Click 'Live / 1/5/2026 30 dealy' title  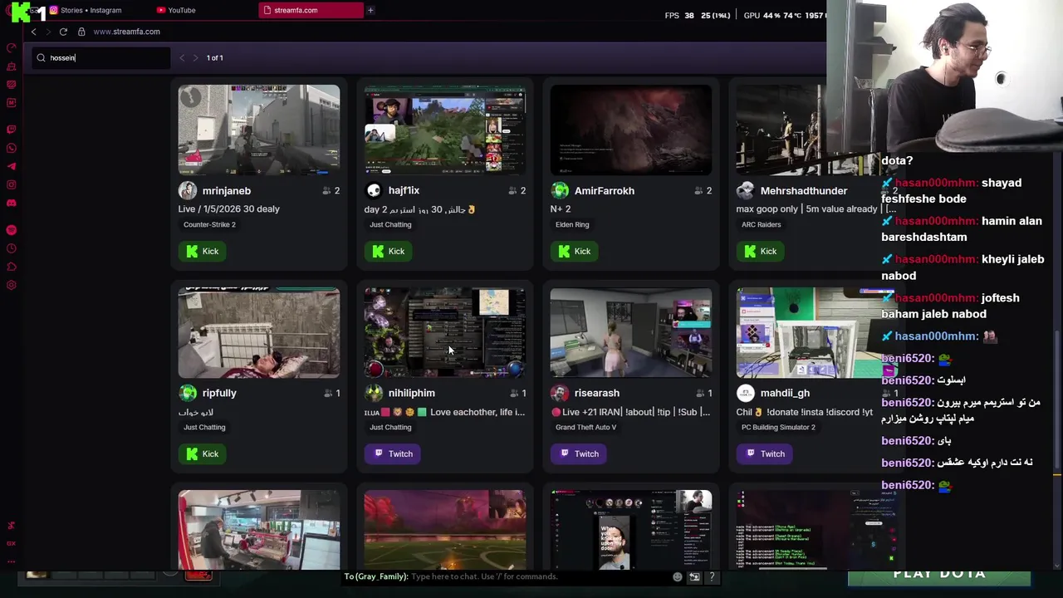click(229, 208)
